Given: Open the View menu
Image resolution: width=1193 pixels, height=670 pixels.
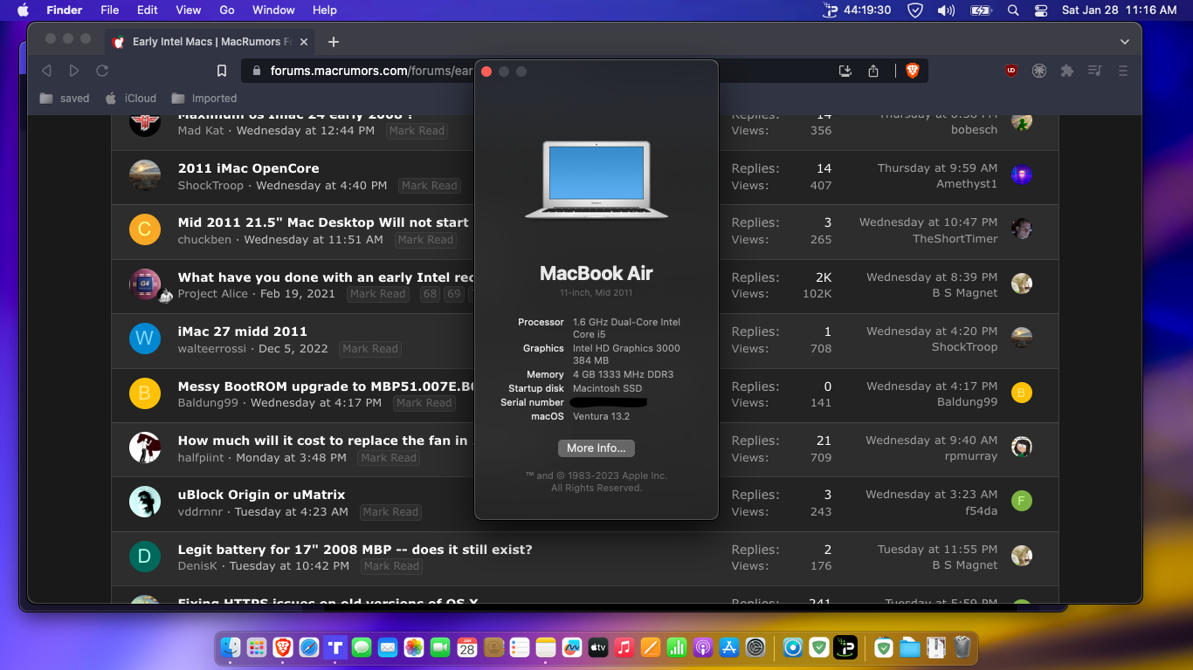Looking at the screenshot, I should tap(188, 10).
